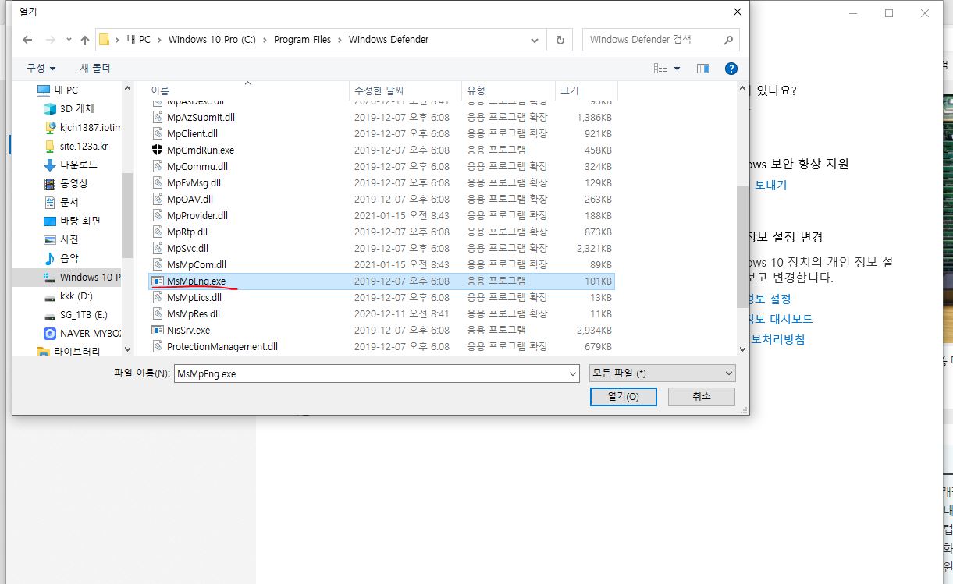This screenshot has width=953, height=584.
Task: Click the site.123a.kr folder icon
Action: [49, 146]
